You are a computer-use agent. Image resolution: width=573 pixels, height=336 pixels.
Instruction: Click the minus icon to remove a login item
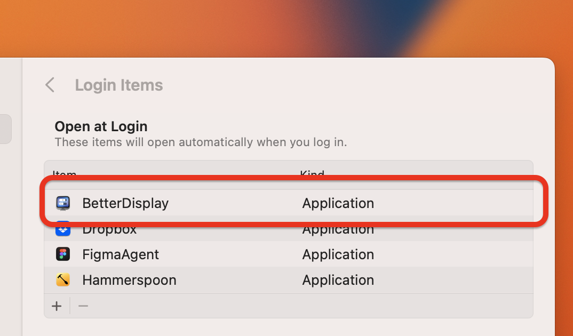coord(83,306)
